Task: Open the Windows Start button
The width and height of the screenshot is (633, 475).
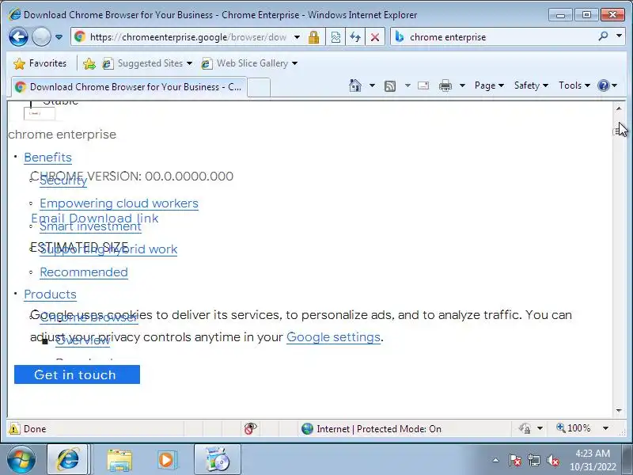Action: [x=21, y=460]
